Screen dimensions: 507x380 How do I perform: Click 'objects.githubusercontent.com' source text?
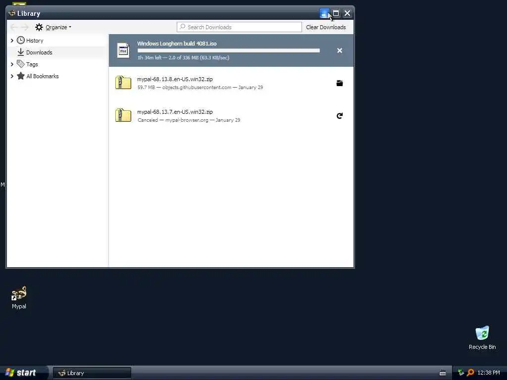197,87
